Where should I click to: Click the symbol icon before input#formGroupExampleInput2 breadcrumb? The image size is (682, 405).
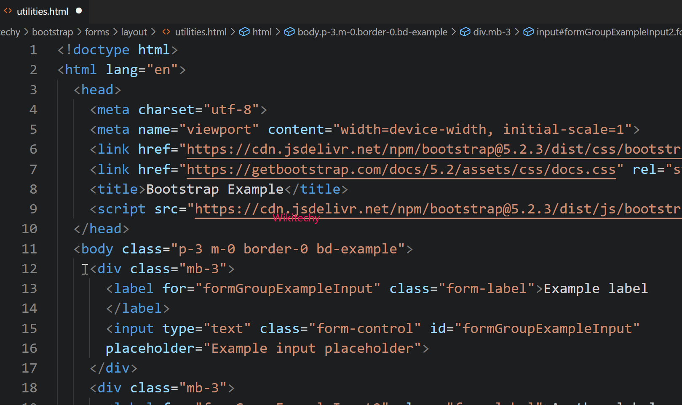click(528, 32)
